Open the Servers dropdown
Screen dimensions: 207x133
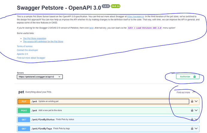click(40, 77)
